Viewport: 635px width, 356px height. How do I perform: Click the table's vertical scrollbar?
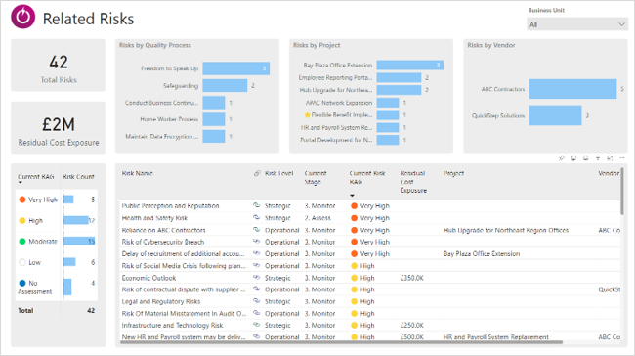tap(622, 192)
